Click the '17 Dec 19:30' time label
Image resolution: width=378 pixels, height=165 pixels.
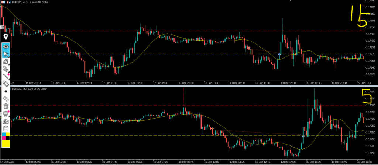click(x=161, y=83)
